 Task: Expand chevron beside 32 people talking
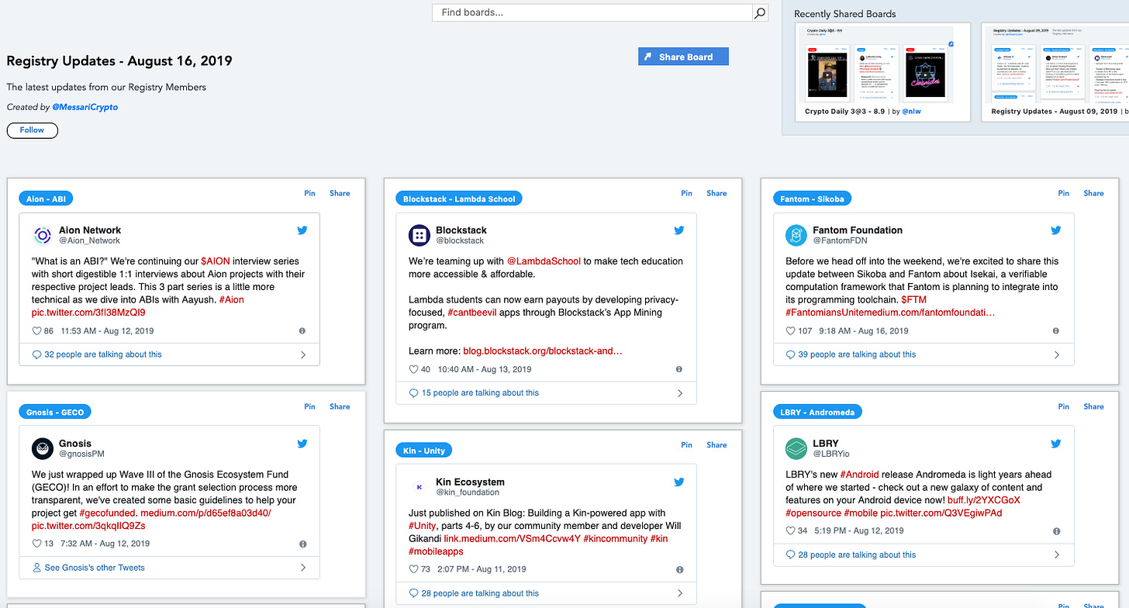click(x=303, y=354)
